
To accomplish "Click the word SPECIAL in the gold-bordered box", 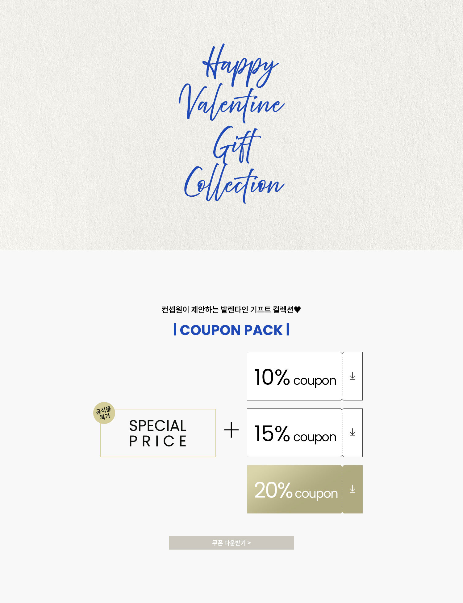I will [158, 426].
